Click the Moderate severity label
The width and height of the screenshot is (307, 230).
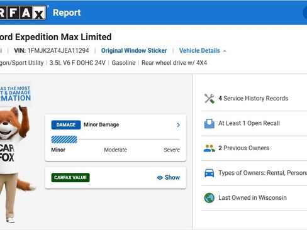(116, 150)
